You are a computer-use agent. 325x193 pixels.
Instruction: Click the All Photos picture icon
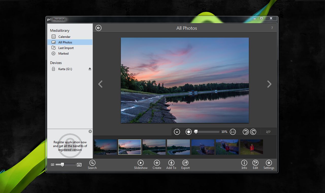point(53,42)
